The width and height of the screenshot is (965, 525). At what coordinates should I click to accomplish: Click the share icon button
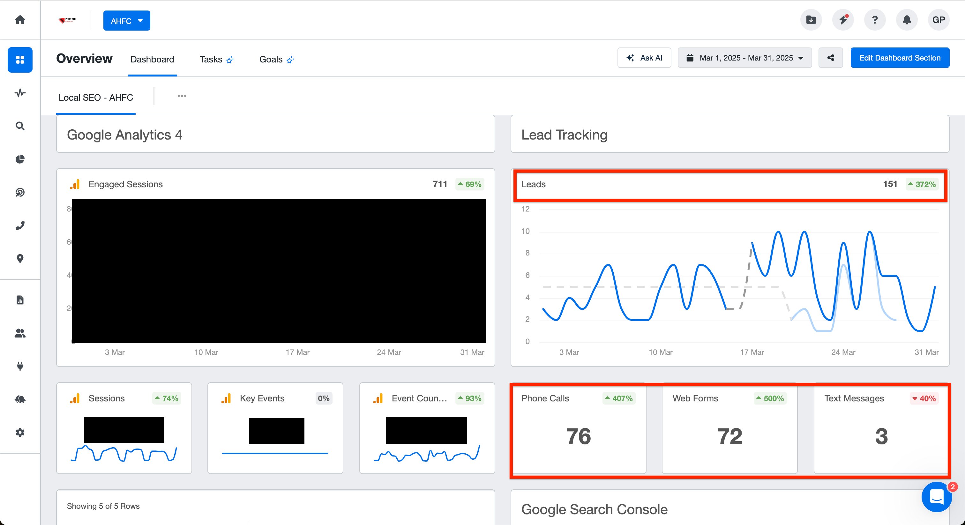(x=831, y=58)
